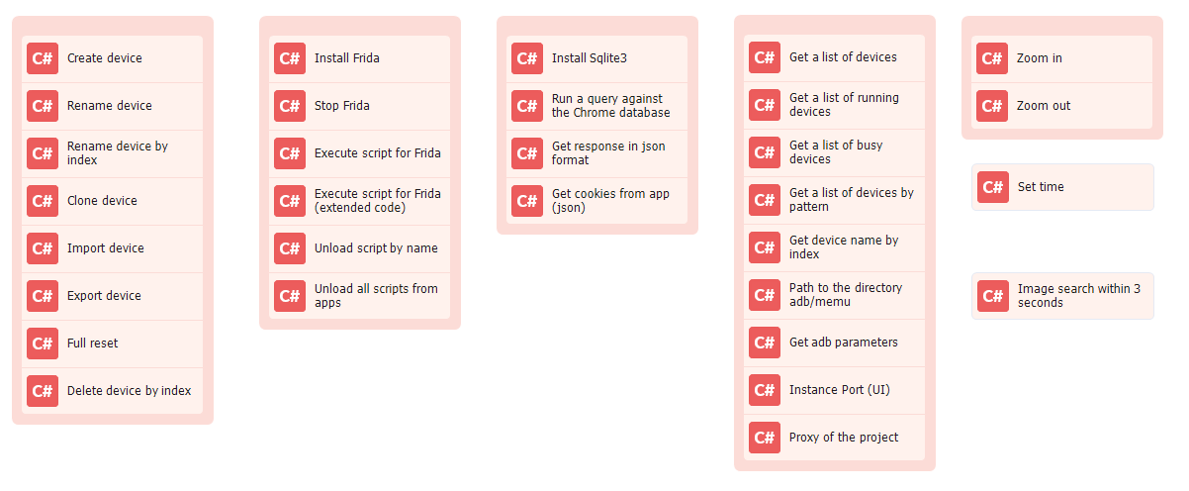This screenshot has height=491, width=1189.
Task: Click the C# icon for Image search within 3 seconds
Action: click(x=993, y=296)
